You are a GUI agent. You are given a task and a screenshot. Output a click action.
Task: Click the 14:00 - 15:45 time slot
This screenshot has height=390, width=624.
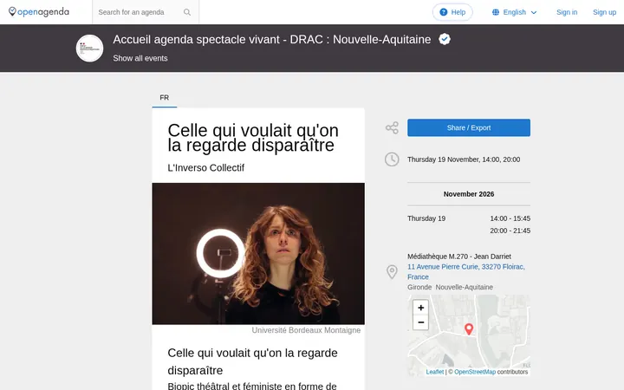[510, 218]
